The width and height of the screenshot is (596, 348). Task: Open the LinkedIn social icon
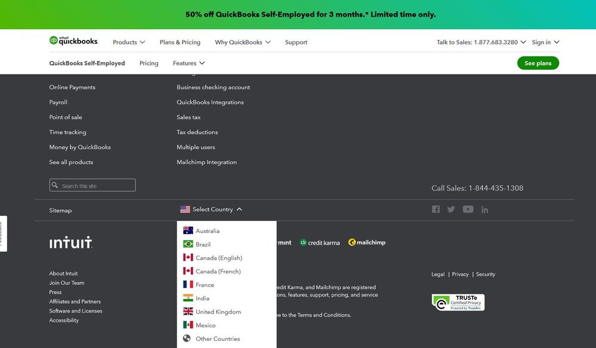tap(484, 210)
